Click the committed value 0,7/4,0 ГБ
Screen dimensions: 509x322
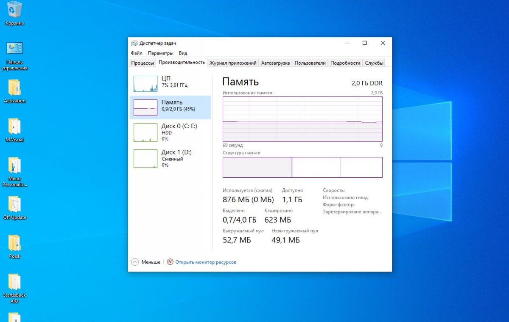coord(240,220)
